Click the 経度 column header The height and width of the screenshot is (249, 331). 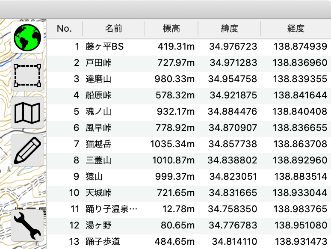pyautogui.click(x=296, y=29)
